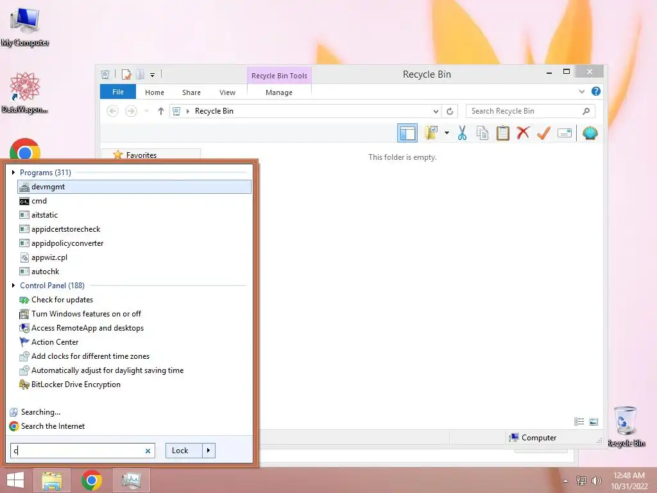This screenshot has width=657, height=493.
Task: Open the Manage ribbon tab
Action: coord(278,92)
